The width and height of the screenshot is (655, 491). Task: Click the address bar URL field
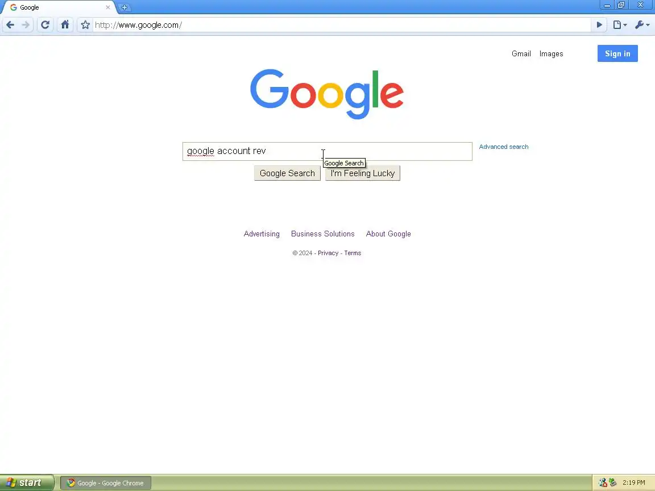(x=341, y=25)
